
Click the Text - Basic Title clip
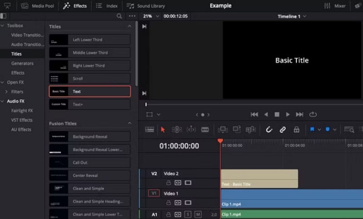[259, 179]
